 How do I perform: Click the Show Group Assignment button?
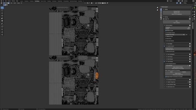click(178, 75)
